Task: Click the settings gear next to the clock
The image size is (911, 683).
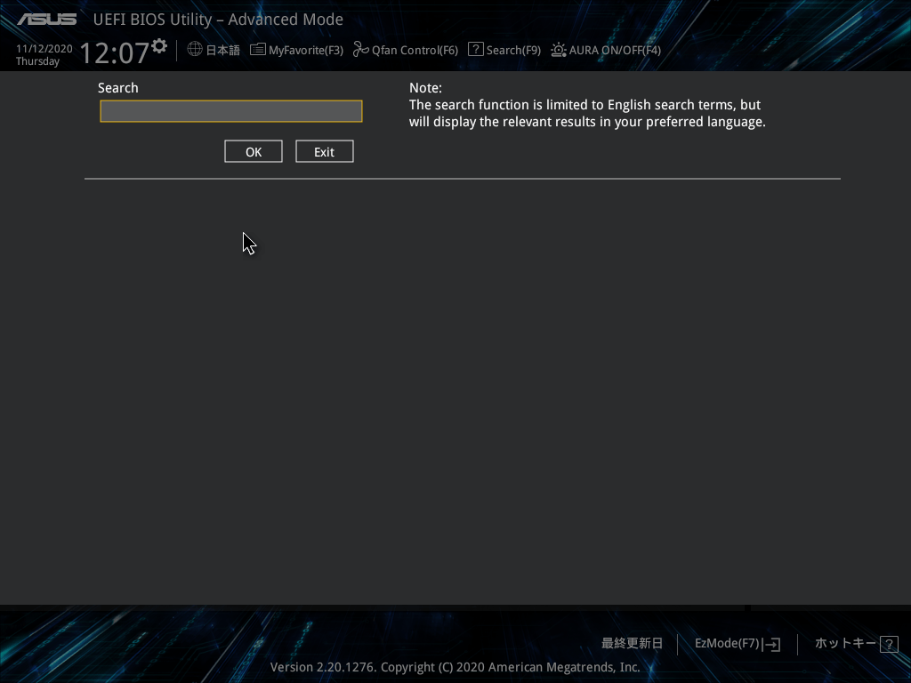Action: 159,46
